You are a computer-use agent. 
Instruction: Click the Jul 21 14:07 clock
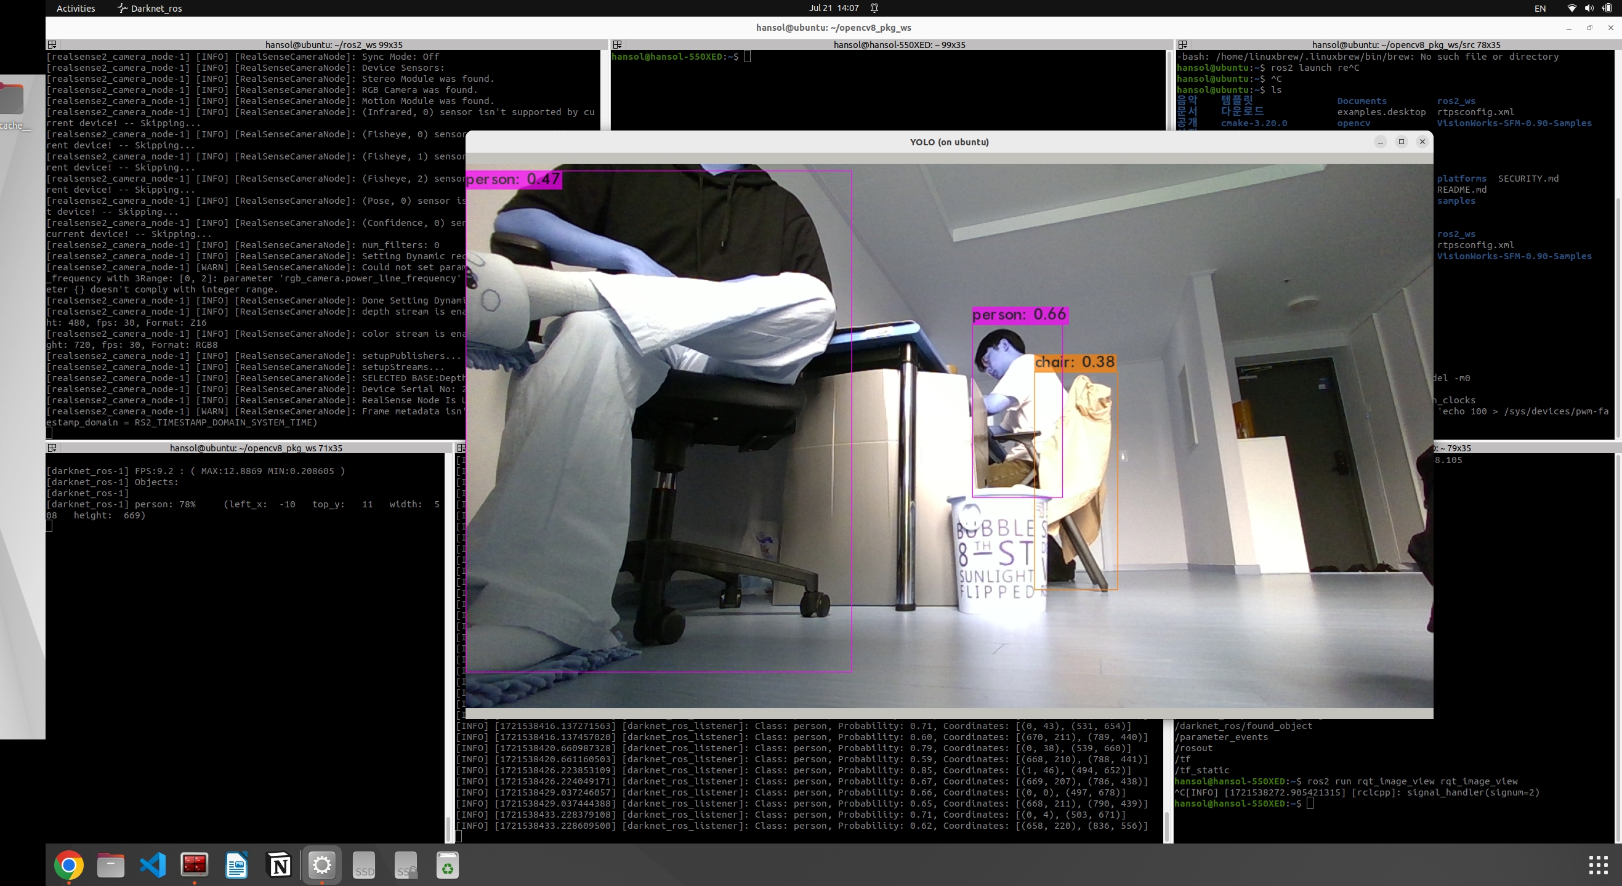tap(834, 8)
